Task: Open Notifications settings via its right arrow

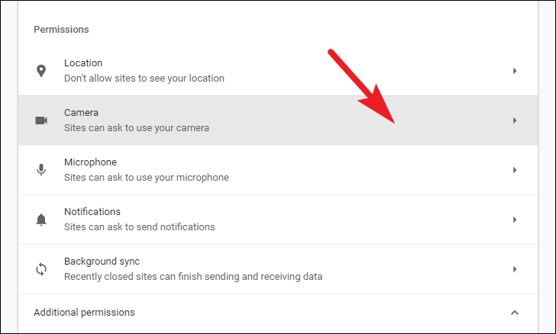Action: click(x=515, y=220)
